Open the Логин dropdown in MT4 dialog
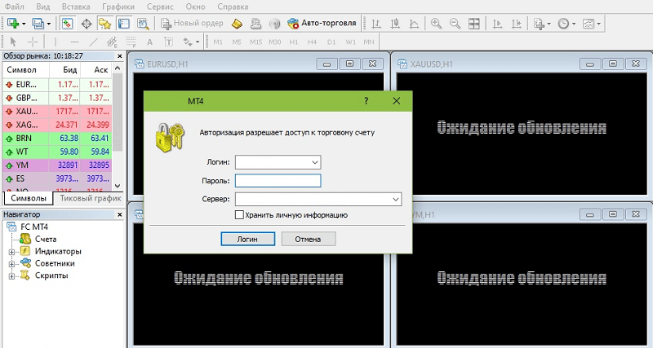Viewport: 653px width, 348px height. click(315, 162)
